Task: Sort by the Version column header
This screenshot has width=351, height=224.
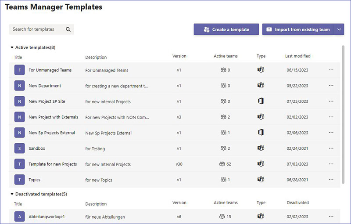Action: [179, 56]
